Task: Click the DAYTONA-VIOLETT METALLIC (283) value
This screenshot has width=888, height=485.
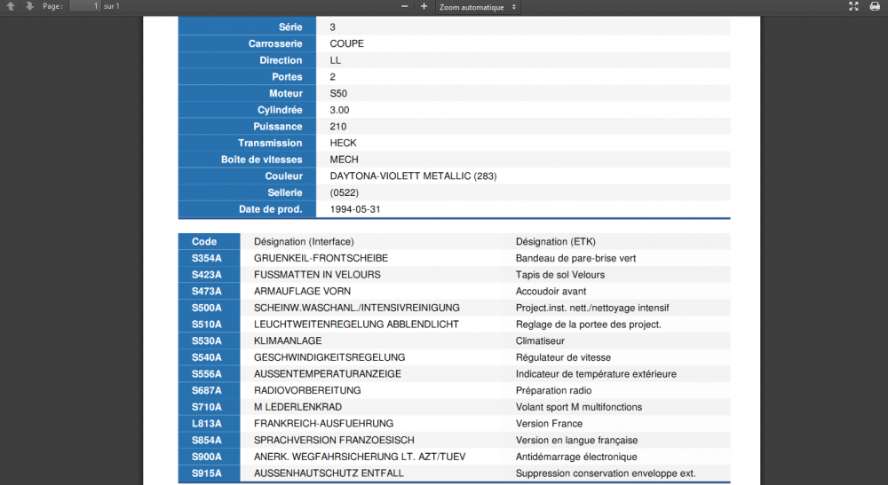Action: (x=414, y=176)
